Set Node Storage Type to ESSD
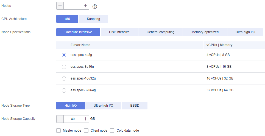The height and width of the screenshot is (136, 265). click(135, 106)
